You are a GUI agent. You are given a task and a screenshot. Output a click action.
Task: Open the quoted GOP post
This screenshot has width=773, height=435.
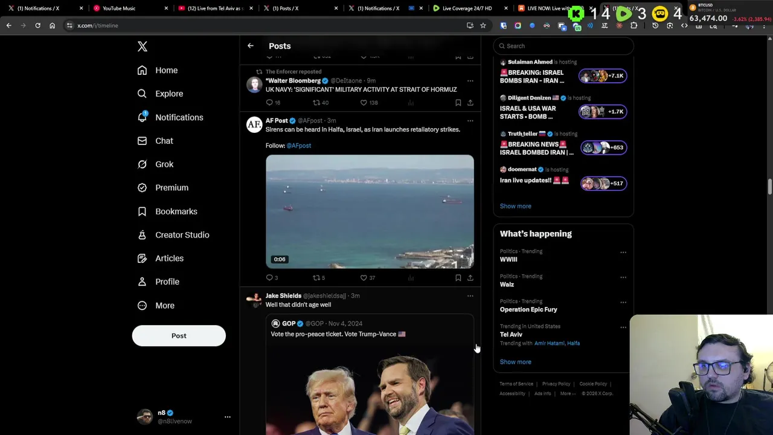click(x=370, y=375)
